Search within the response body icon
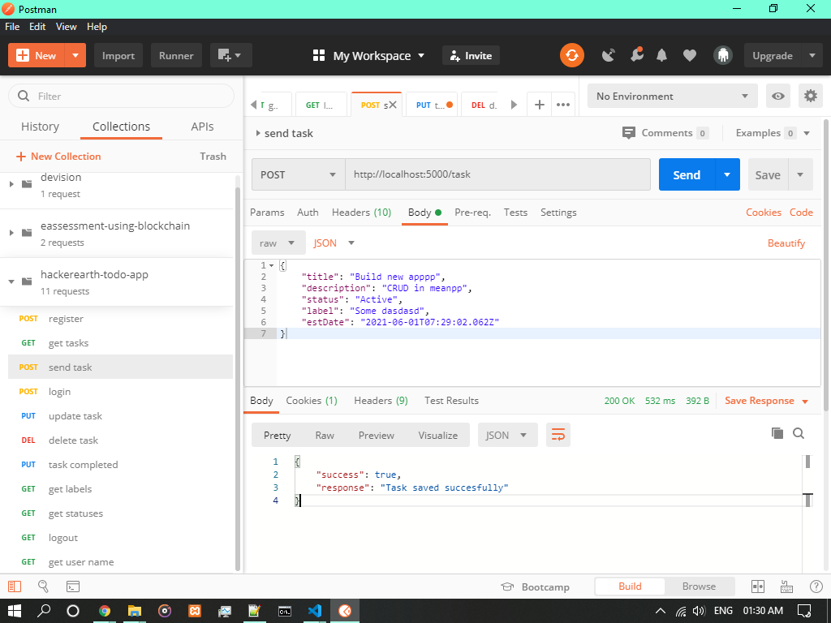This screenshot has height=623, width=831. tap(799, 433)
